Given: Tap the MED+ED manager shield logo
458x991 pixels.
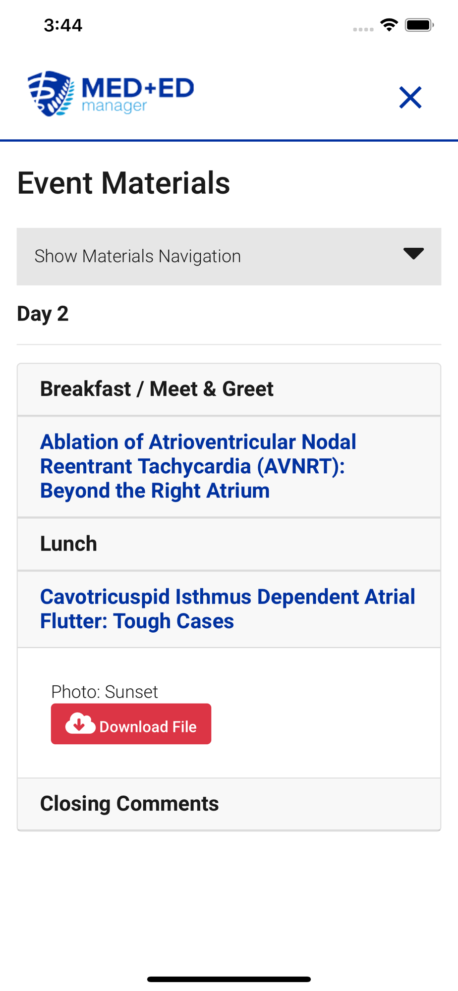Looking at the screenshot, I should 51,93.
